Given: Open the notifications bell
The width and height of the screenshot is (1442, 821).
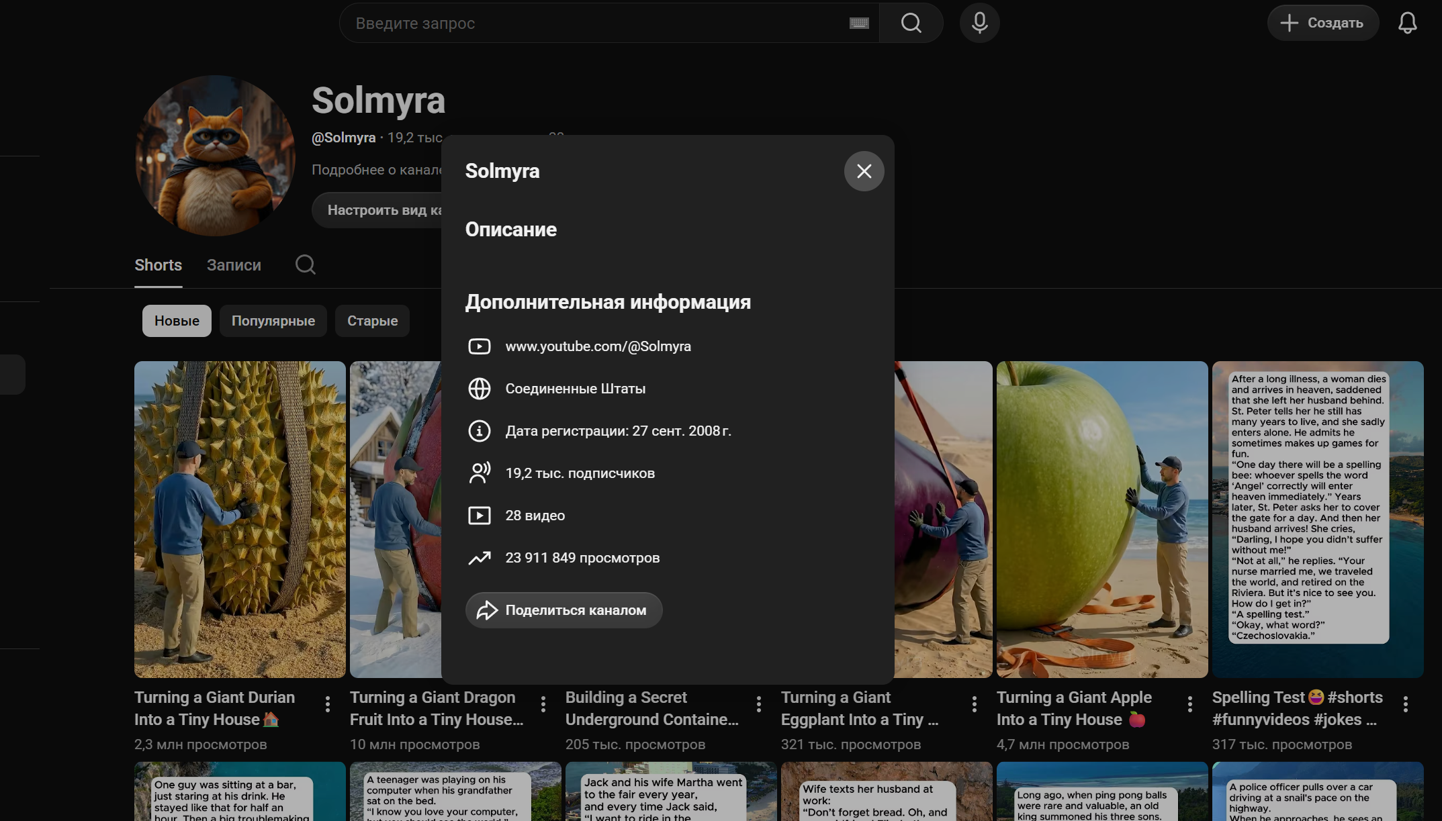Looking at the screenshot, I should pyautogui.click(x=1407, y=23).
